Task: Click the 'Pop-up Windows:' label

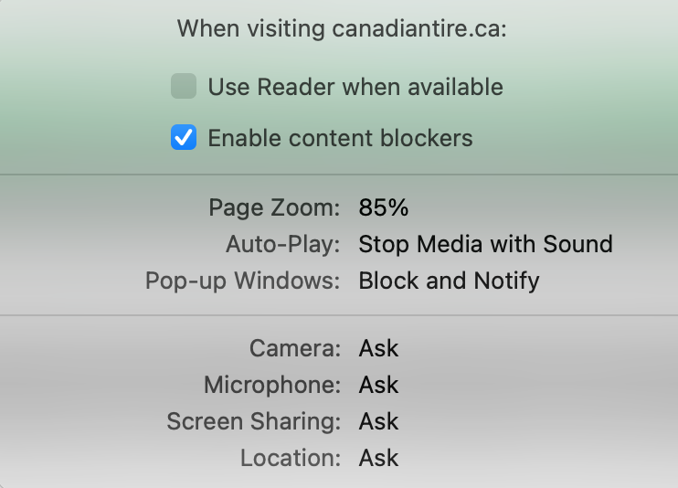Action: click(x=243, y=280)
